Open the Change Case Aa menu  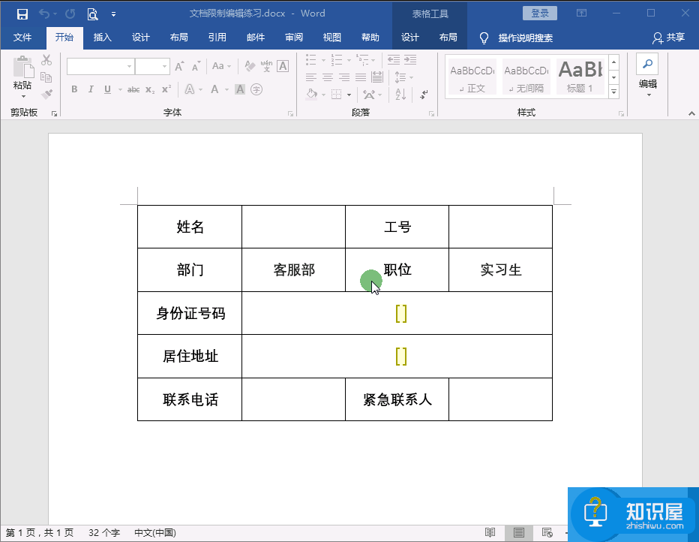click(221, 66)
